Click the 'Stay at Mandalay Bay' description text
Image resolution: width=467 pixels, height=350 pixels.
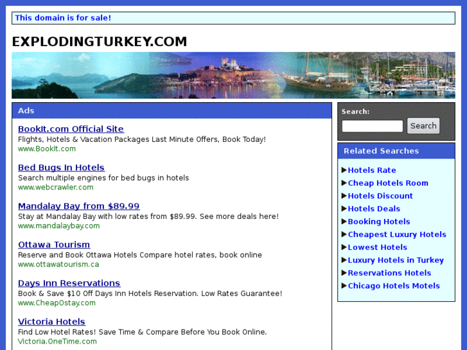148,216
